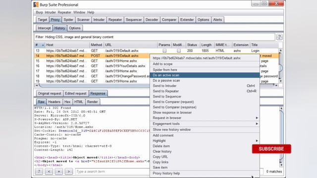Choose Show response in browser

pos(205,112)
